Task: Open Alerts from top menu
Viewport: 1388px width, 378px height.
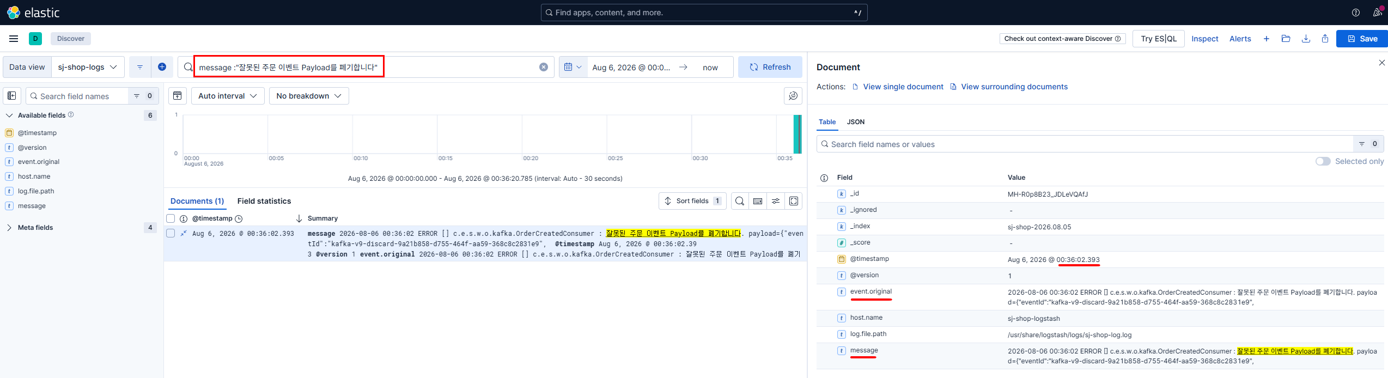Action: 1240,39
